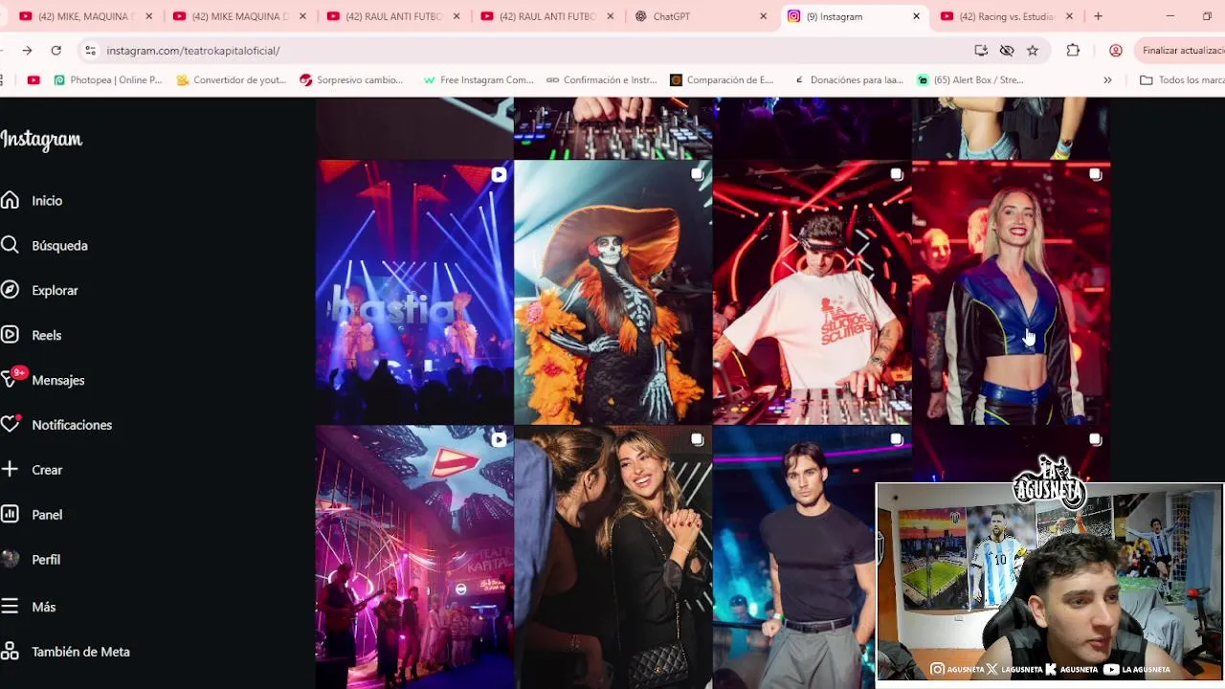
Task: Close the ChatGPT tab
Action: (x=763, y=16)
